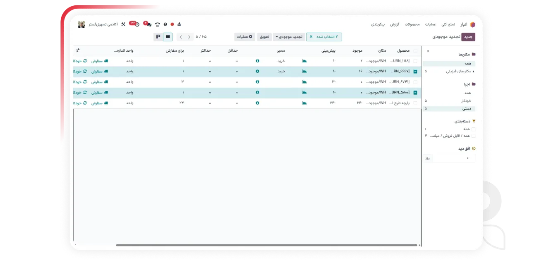Open optional columns settings in table header

click(78, 50)
